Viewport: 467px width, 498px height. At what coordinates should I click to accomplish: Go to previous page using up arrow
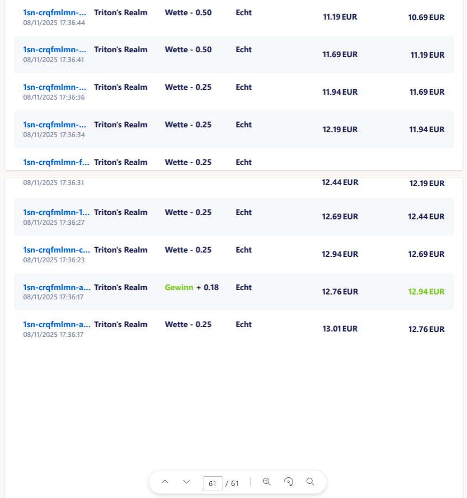pyautogui.click(x=165, y=482)
